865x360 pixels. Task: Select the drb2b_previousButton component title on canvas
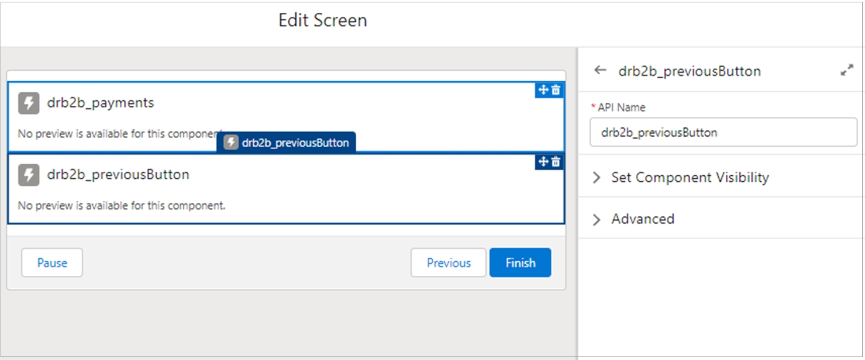[x=118, y=175]
